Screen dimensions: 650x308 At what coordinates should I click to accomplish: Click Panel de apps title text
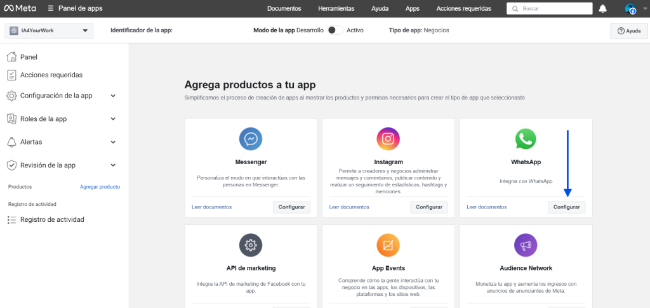tap(81, 8)
